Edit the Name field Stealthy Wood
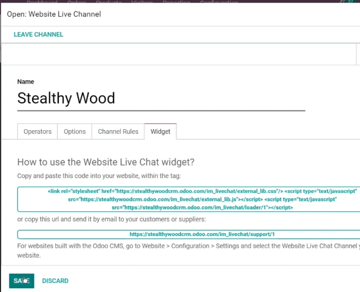This screenshot has width=360, height=292. 161,98
